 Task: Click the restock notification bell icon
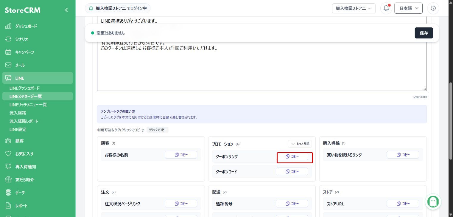coord(8,167)
